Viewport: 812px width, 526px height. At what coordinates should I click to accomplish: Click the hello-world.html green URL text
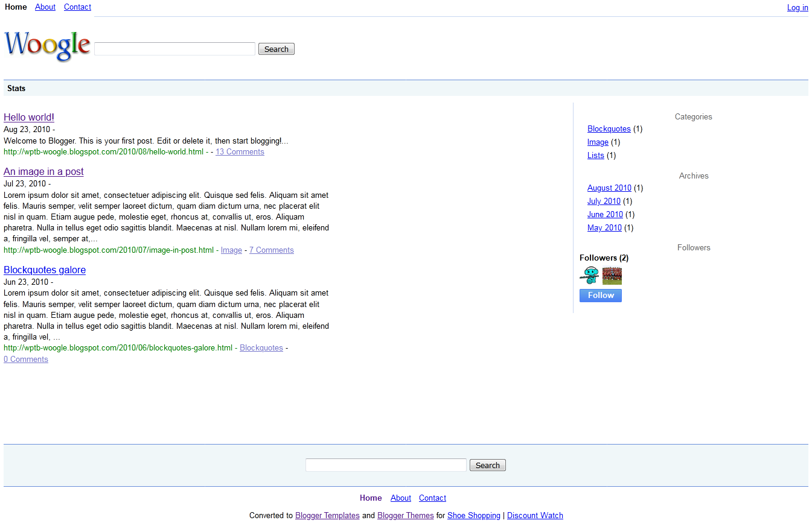[103, 152]
